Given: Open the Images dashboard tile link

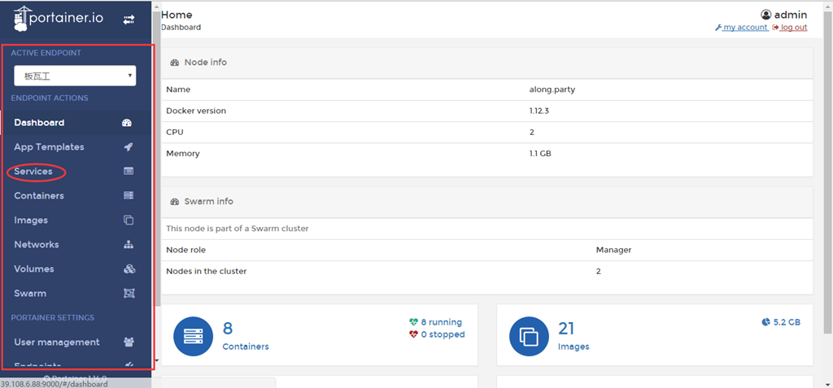Looking at the screenshot, I should click(x=574, y=347).
